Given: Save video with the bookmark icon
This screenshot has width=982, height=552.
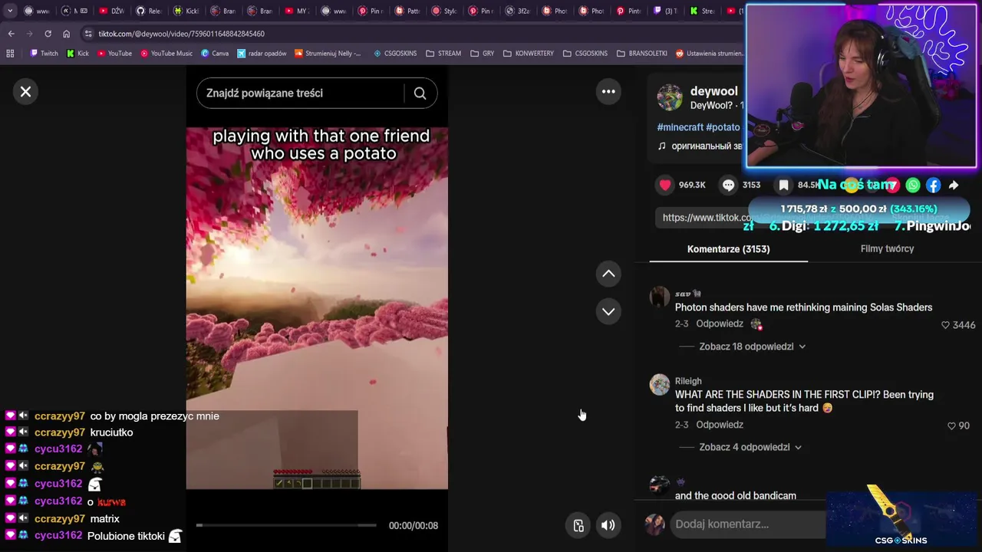Looking at the screenshot, I should click(783, 185).
